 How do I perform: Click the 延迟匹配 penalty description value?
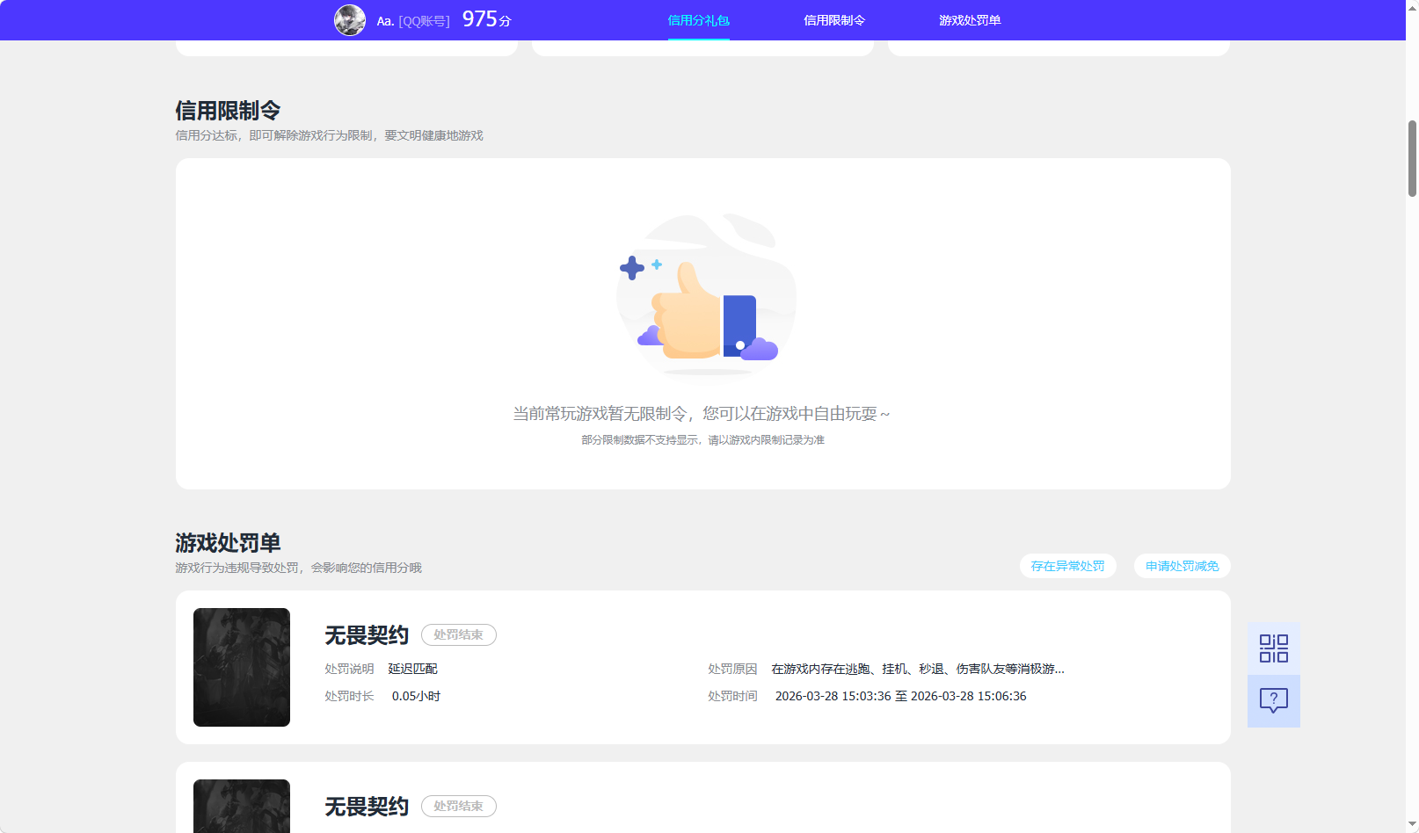point(414,669)
